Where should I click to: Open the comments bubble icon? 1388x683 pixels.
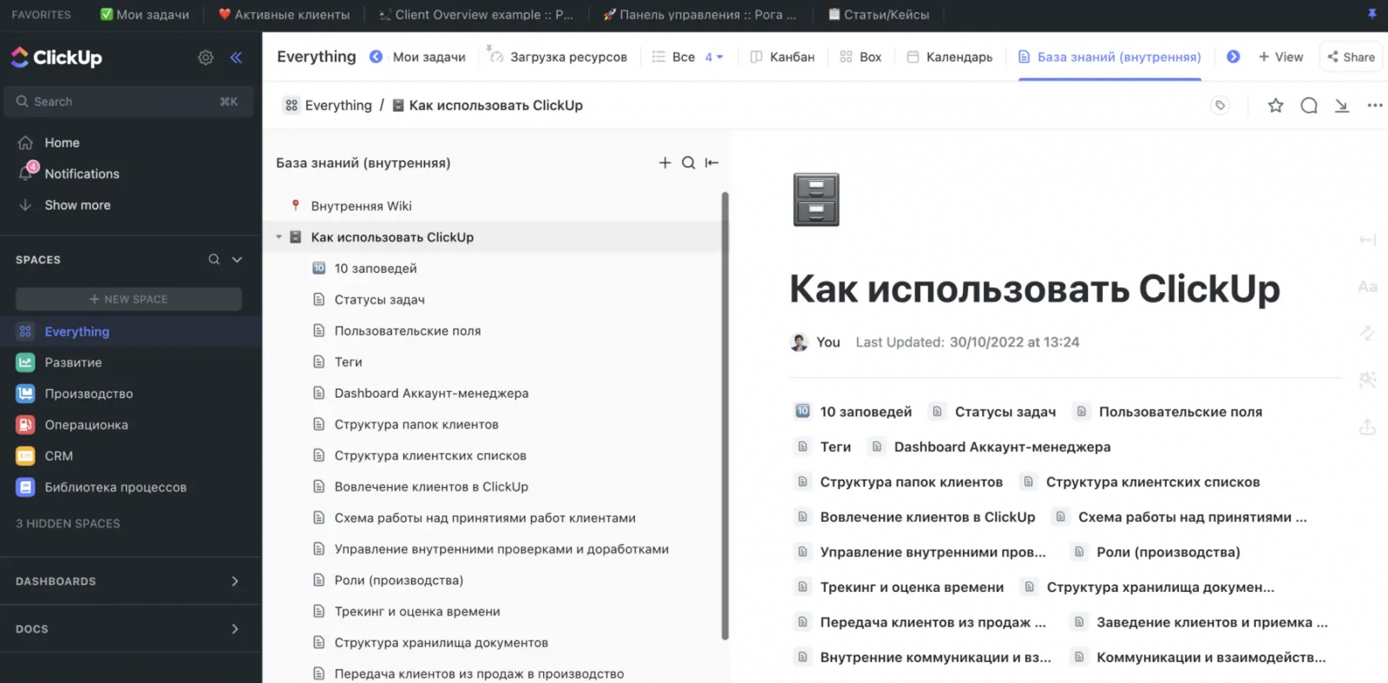pyautogui.click(x=1309, y=106)
